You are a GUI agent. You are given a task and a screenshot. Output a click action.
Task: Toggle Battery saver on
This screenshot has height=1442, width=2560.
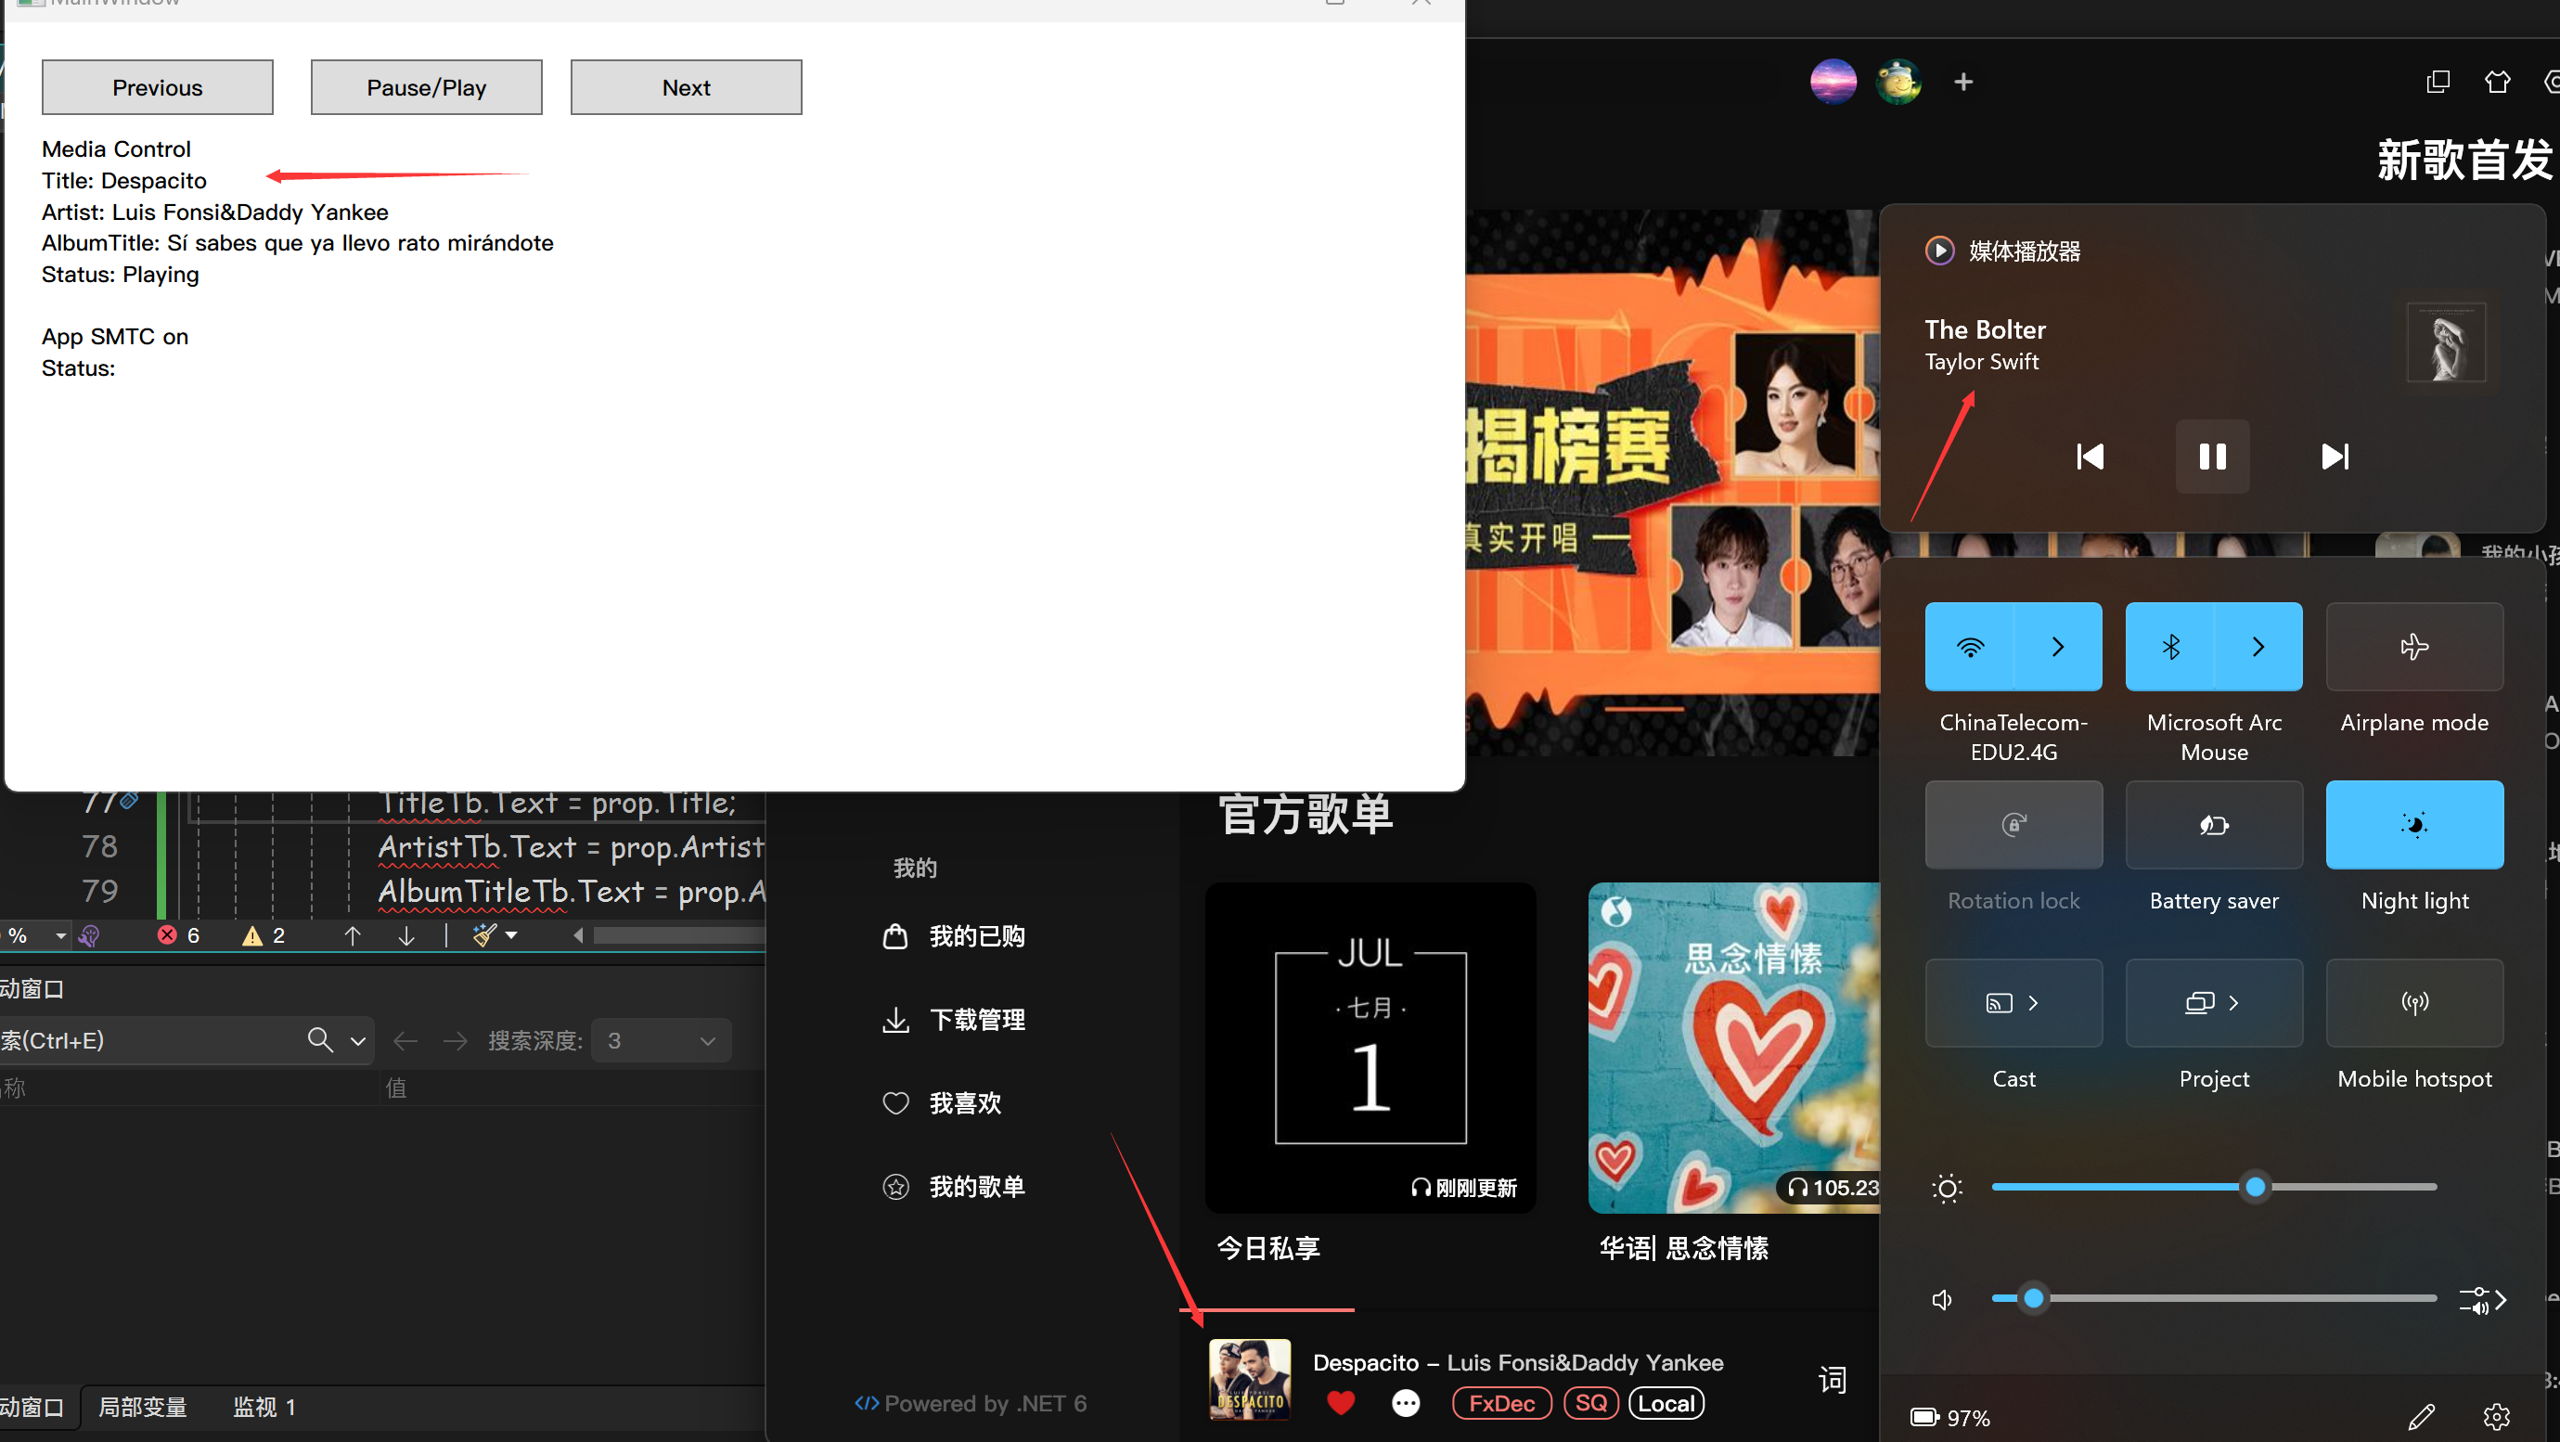point(2212,825)
